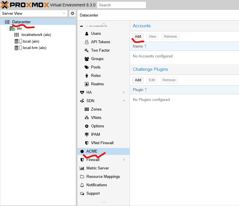Screen dimensions: 239x206
Task: Focus the Search input field
Action: tap(122, 5)
